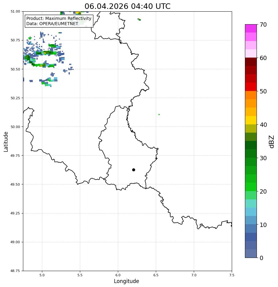Image resolution: width=278 pixels, height=287 pixels.
Task: Click the colorbar tick label '50'
Action: click(263, 91)
